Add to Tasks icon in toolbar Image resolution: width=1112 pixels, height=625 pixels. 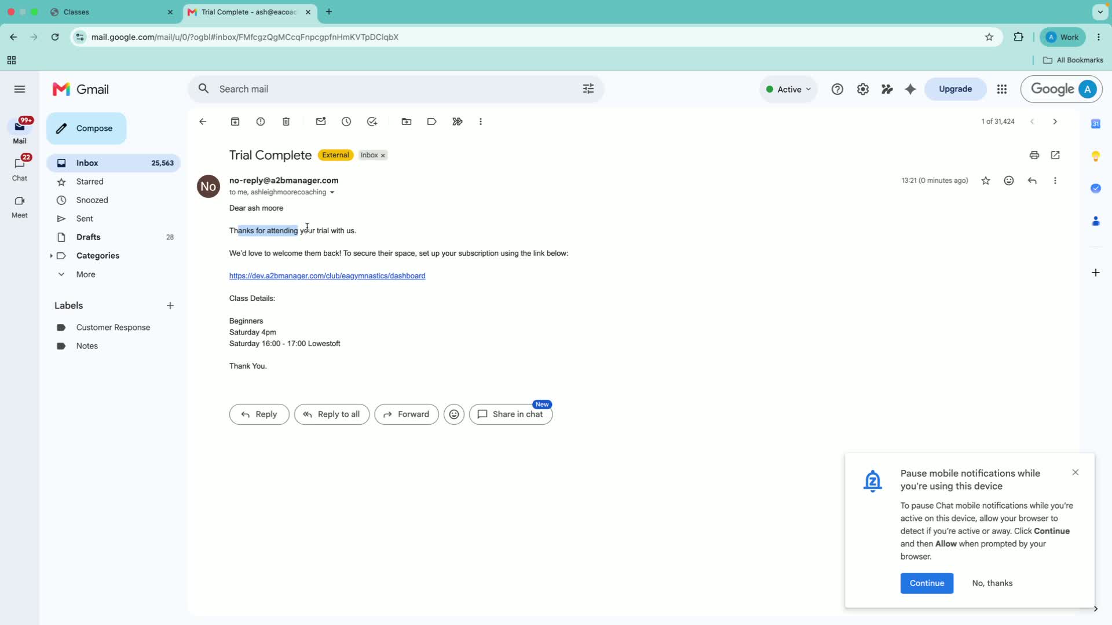point(372,122)
